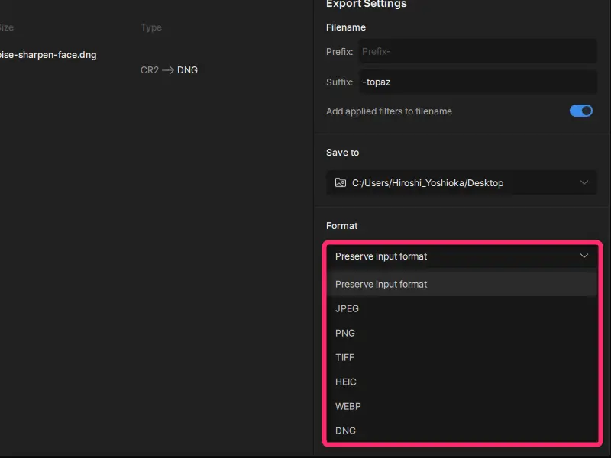Click the folder icon in Save to field

(341, 183)
